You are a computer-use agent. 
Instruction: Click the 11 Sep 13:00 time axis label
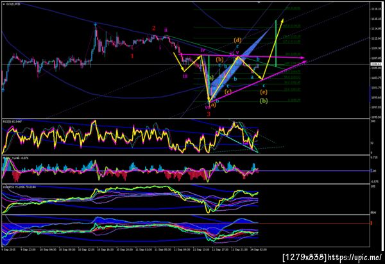click(x=201, y=249)
